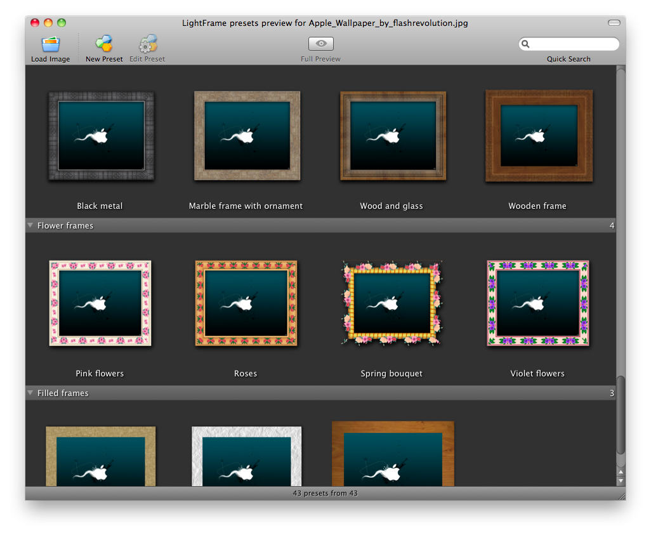Click the scrollbar up arrow
The height and width of the screenshot is (535, 651).
[621, 472]
